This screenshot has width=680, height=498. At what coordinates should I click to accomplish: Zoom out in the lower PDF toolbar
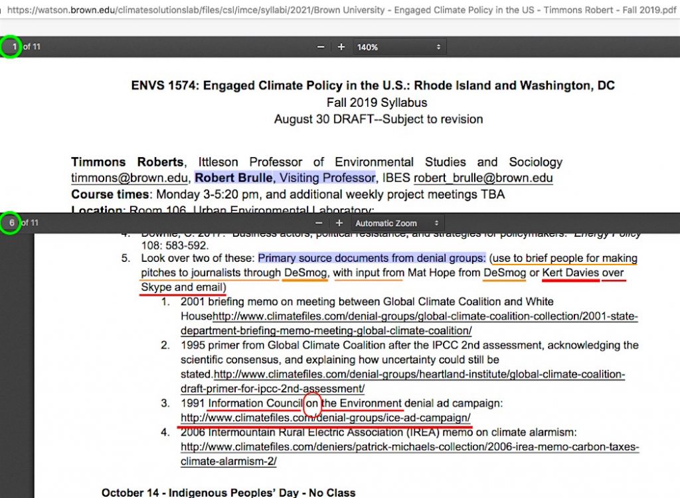click(319, 223)
